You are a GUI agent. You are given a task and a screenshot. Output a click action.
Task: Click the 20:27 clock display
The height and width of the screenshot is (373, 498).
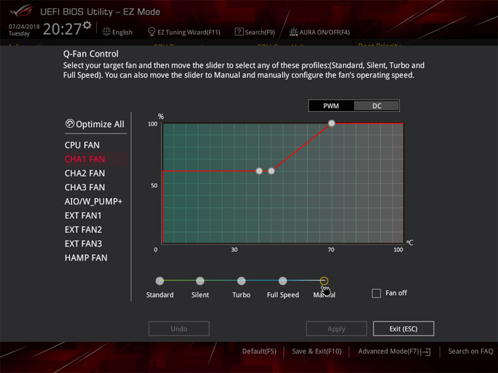click(62, 29)
